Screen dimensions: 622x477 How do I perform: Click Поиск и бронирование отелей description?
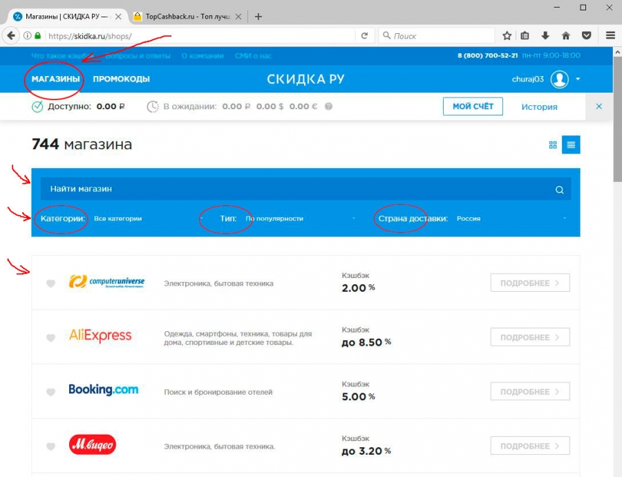(218, 392)
